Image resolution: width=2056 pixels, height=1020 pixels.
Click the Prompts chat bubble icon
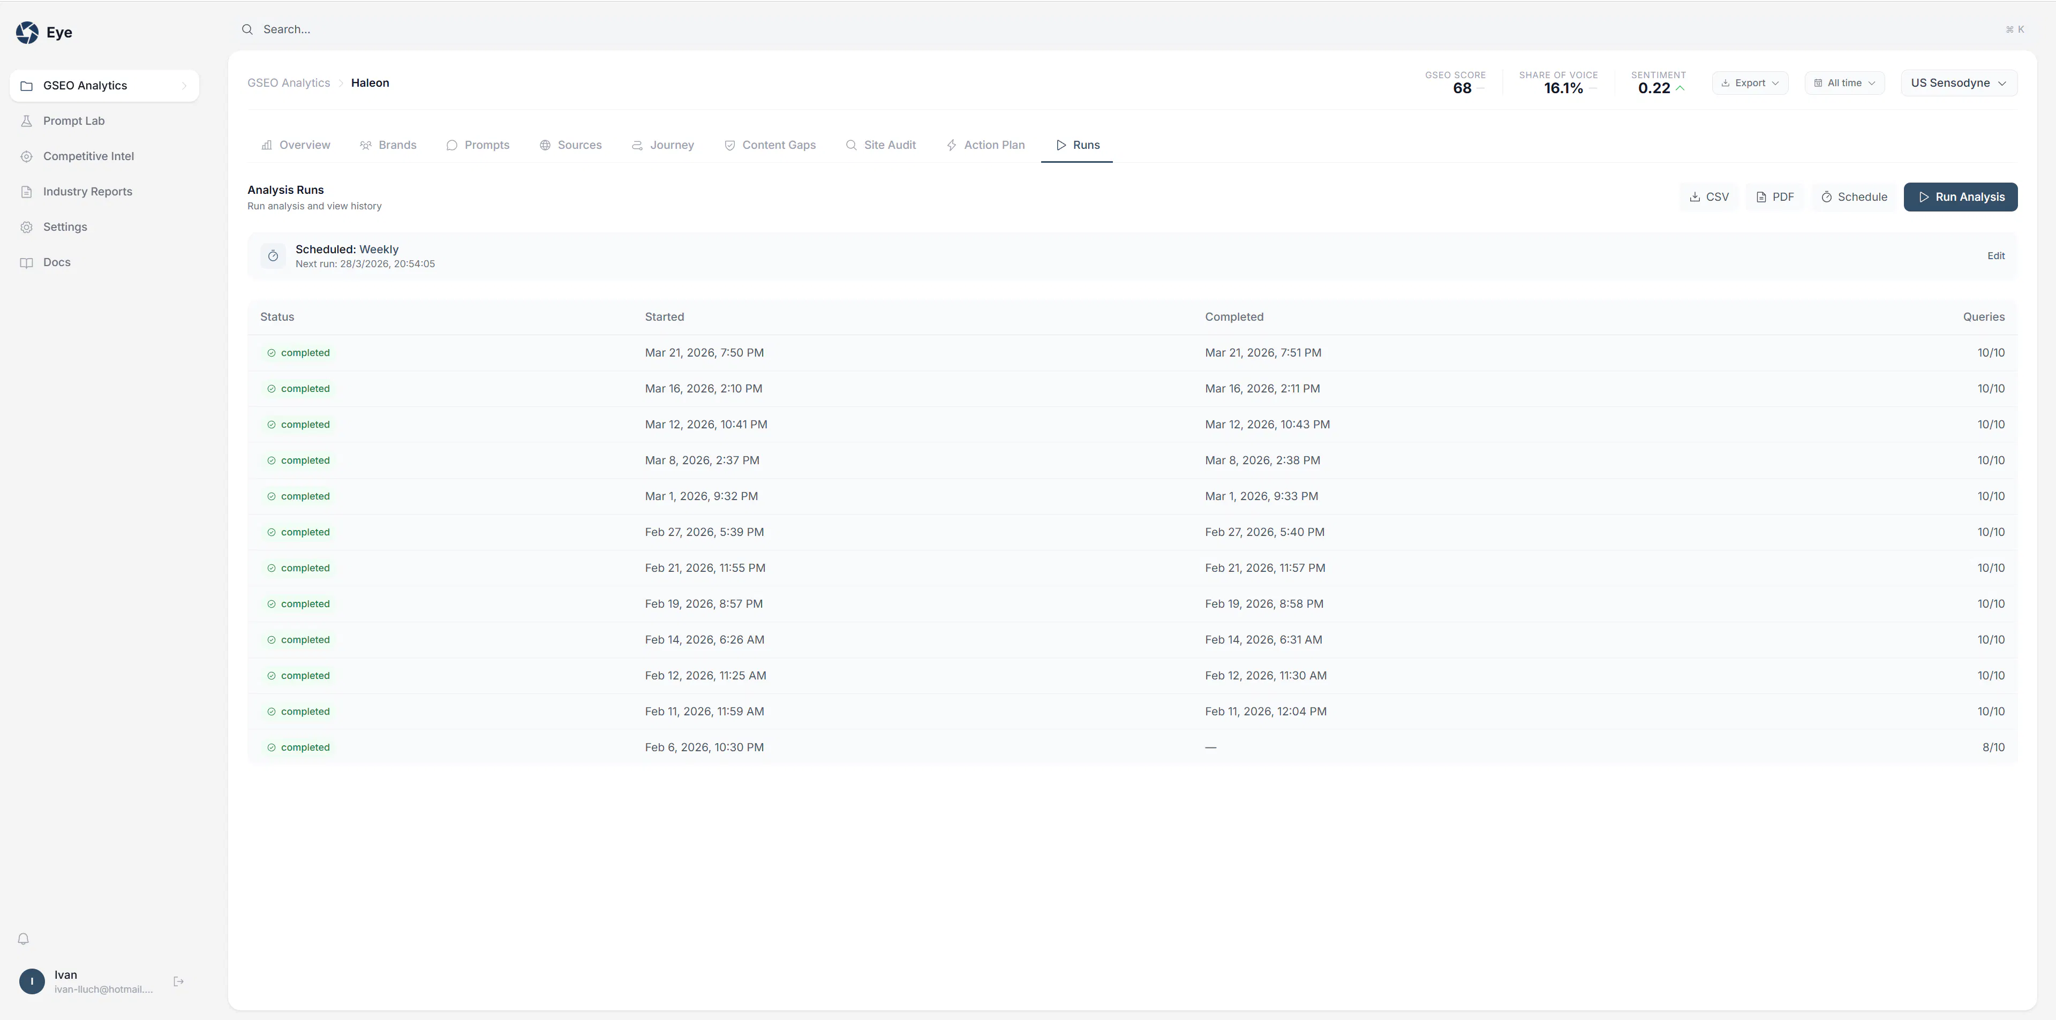452,145
